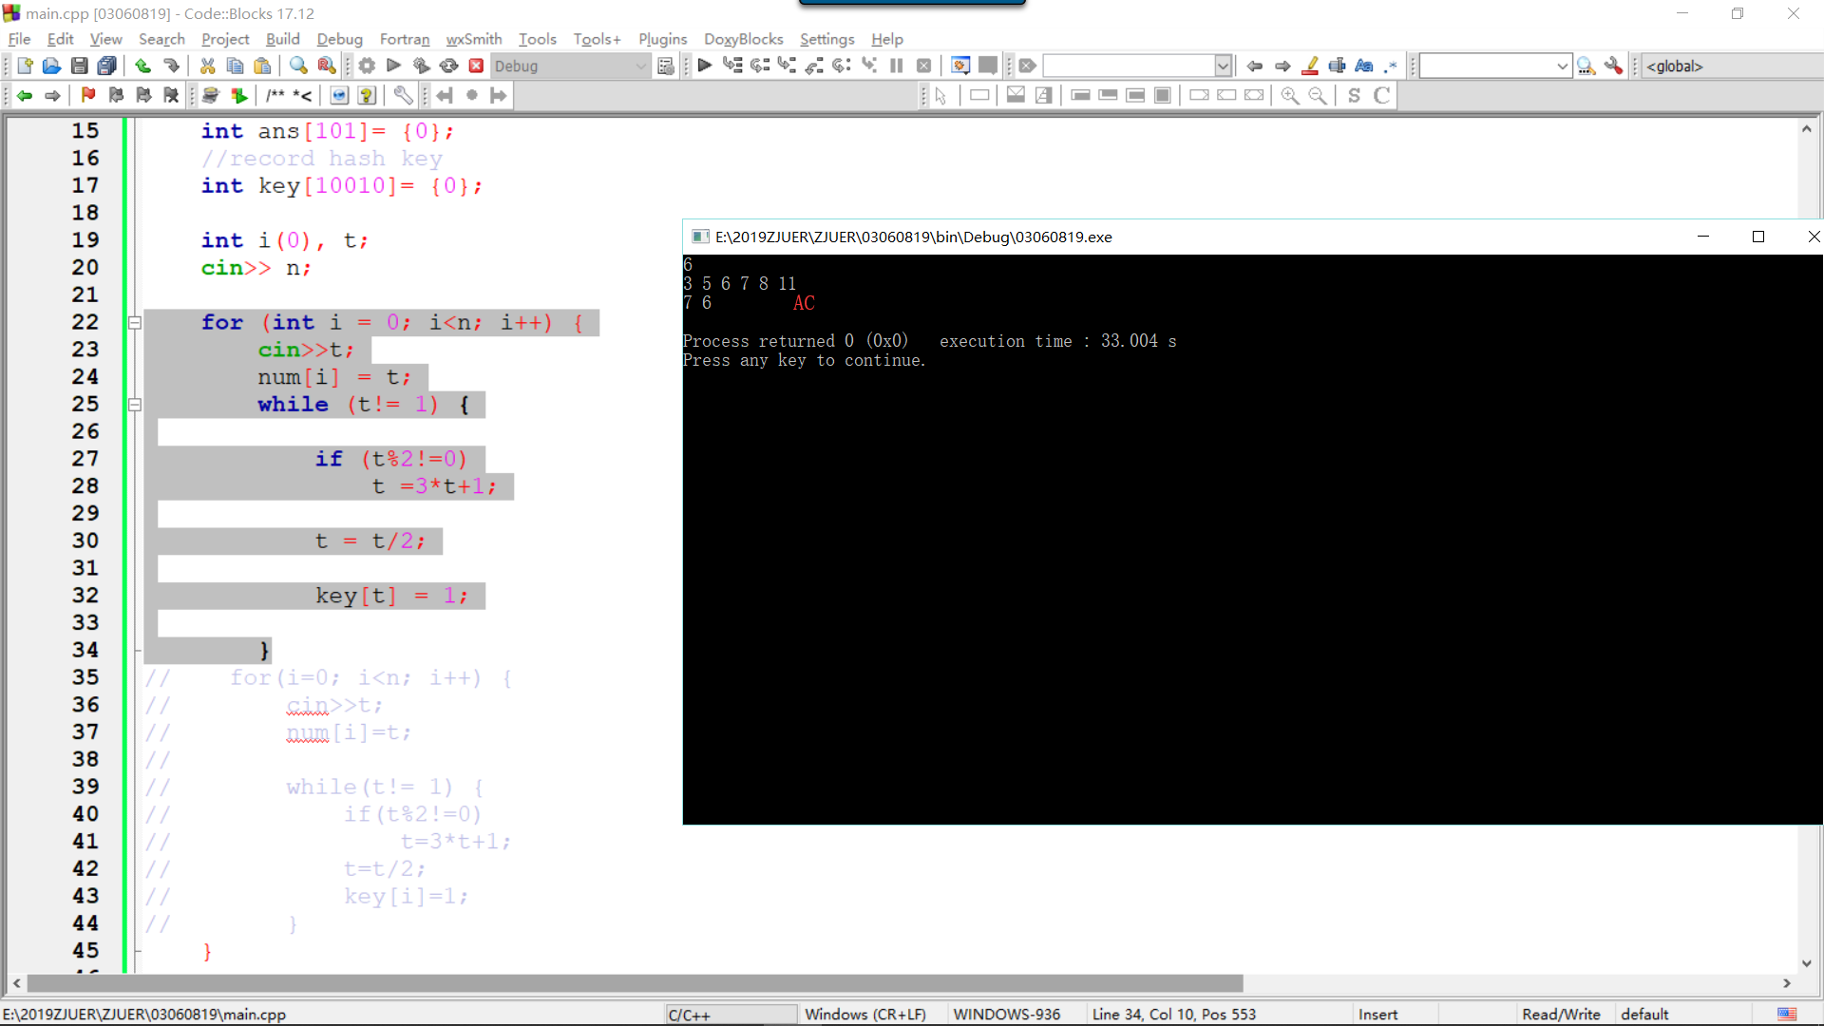Toggle bookmark red flag icon
The height and width of the screenshot is (1026, 1824).
pyautogui.click(x=88, y=95)
